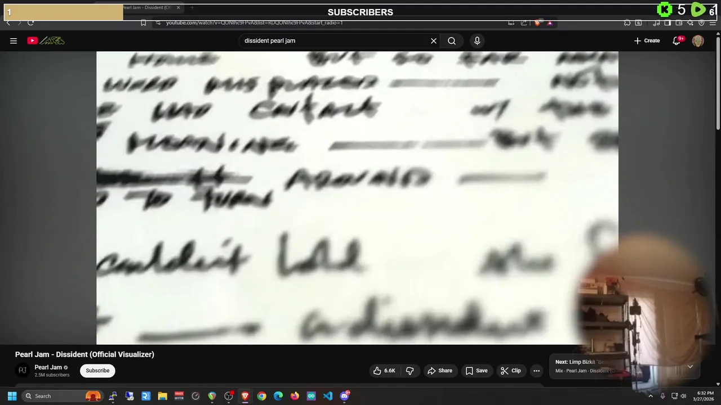Show hidden system tray icons
This screenshot has width=721, height=405.
click(651, 396)
